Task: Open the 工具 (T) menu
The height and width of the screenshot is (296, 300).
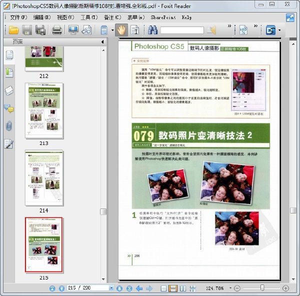Action: tap(89, 17)
